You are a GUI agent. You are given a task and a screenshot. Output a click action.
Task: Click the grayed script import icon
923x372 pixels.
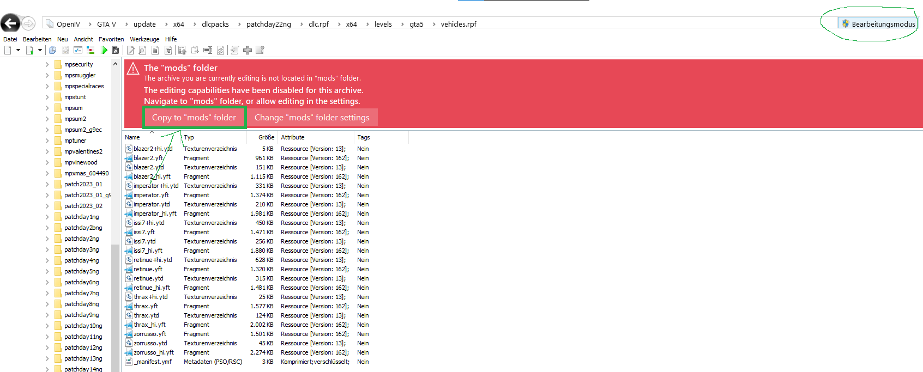pos(234,50)
